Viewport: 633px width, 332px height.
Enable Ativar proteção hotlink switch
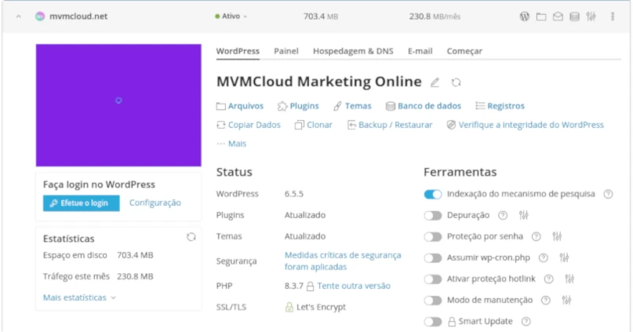coord(433,279)
